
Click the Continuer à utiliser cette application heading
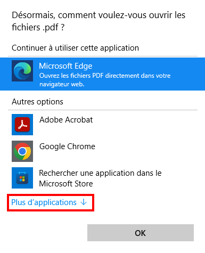pyautogui.click(x=75, y=48)
